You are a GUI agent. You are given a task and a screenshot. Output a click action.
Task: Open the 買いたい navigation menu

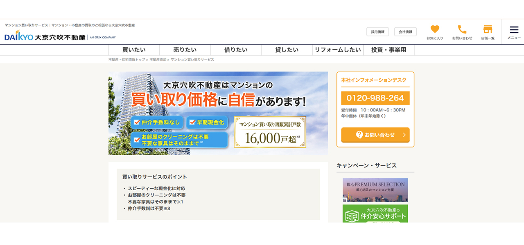[134, 50]
